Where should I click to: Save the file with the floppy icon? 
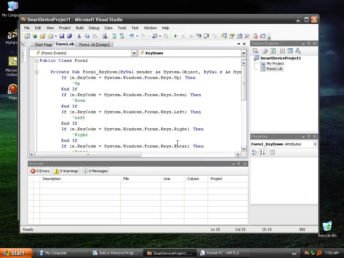pos(62,36)
